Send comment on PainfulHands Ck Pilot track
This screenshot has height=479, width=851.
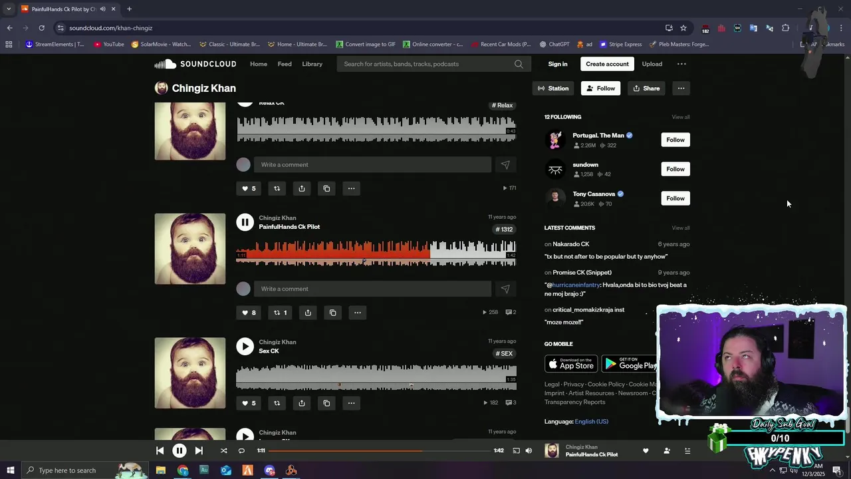coord(505,289)
